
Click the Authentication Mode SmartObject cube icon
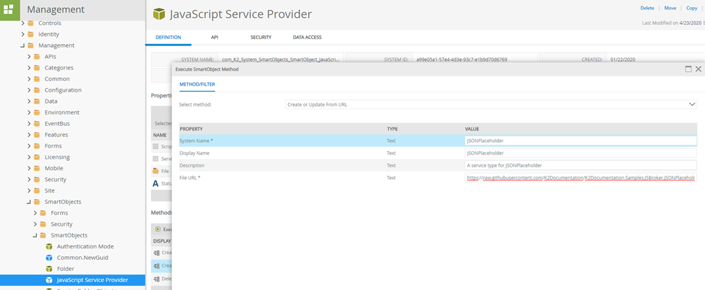(49, 246)
